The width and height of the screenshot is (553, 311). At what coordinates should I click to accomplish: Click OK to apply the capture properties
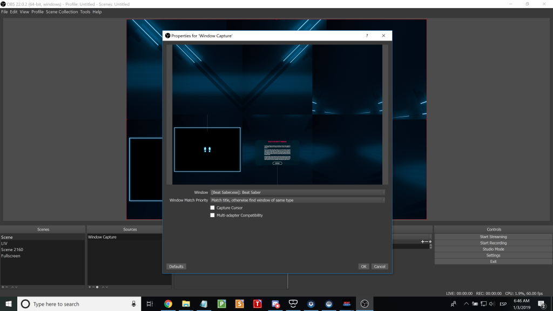[363, 266]
